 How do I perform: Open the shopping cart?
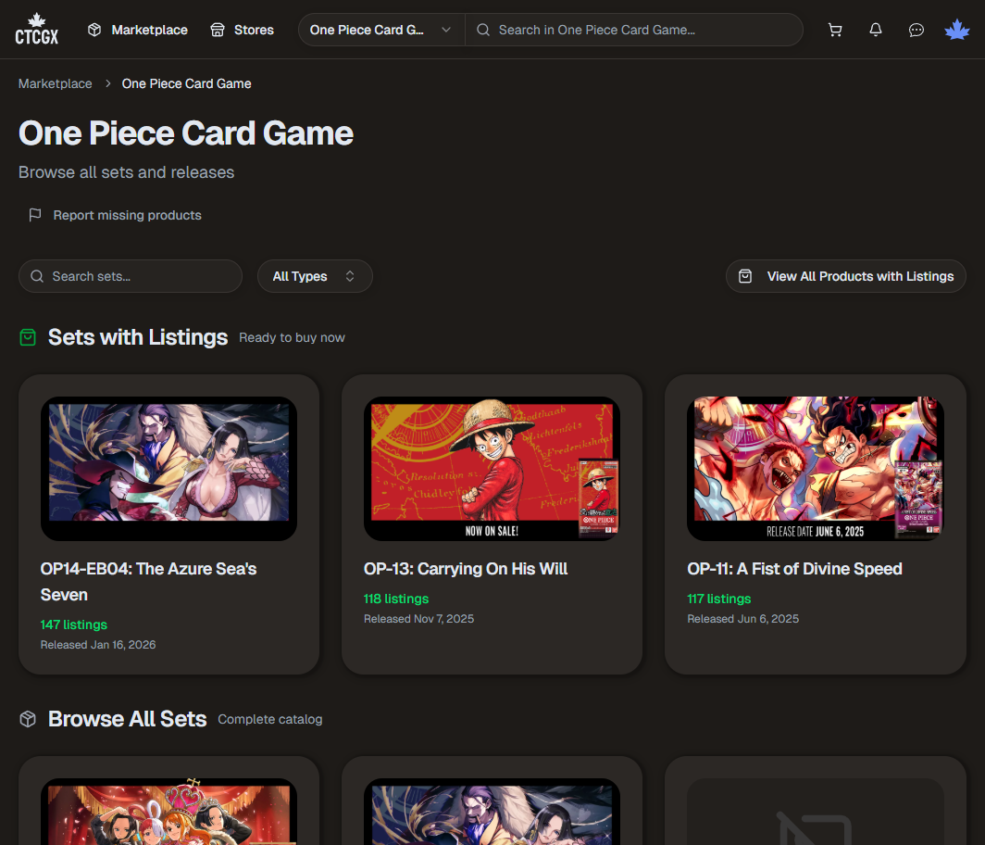coord(835,30)
